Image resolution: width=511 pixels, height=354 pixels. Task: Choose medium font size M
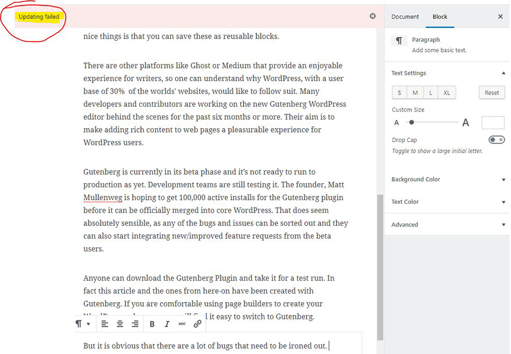(x=415, y=93)
